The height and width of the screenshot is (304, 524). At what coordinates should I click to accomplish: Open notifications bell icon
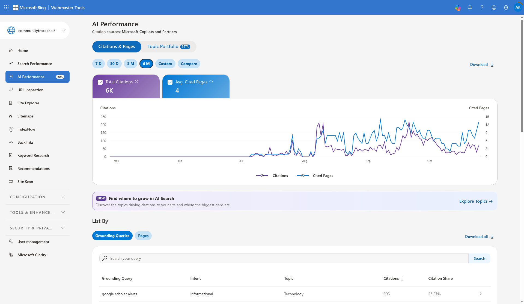[x=470, y=8]
